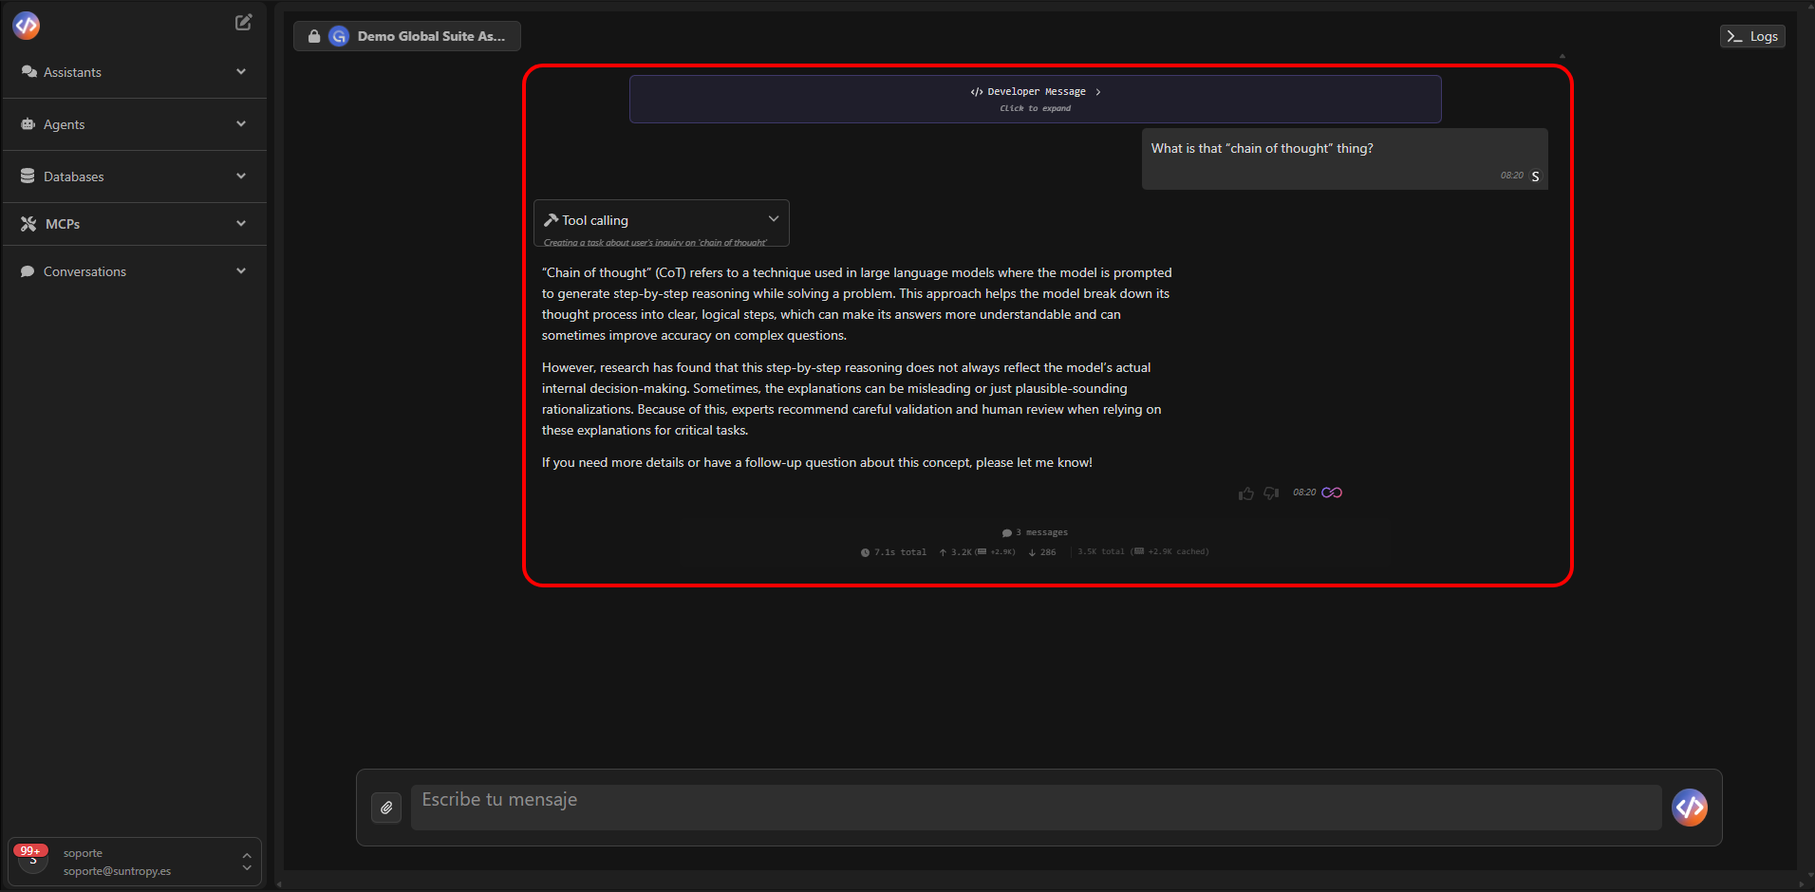Click the Agents robot icon
Screen dimensions: 1815x892
tap(28, 124)
